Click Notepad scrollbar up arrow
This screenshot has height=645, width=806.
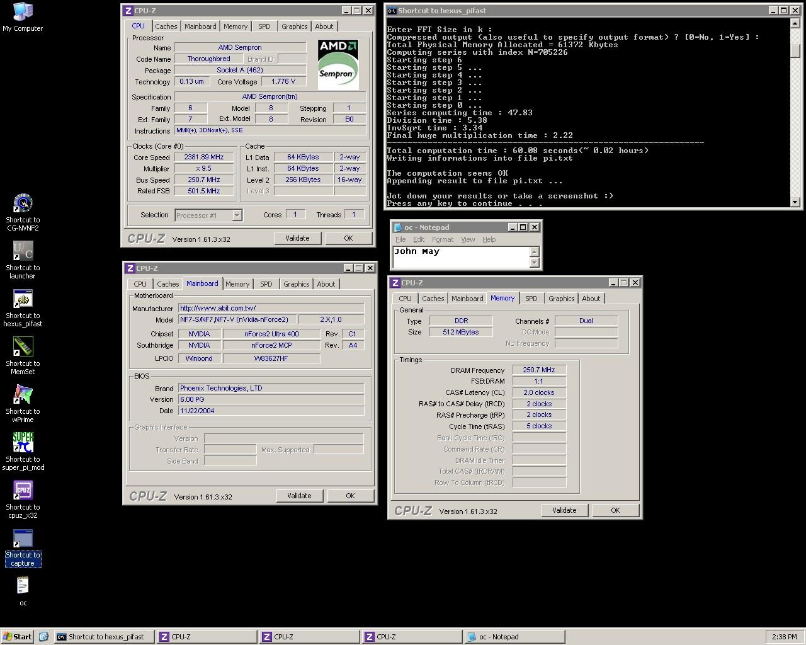pyautogui.click(x=535, y=251)
